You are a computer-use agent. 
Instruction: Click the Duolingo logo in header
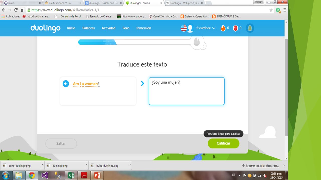click(x=45, y=28)
